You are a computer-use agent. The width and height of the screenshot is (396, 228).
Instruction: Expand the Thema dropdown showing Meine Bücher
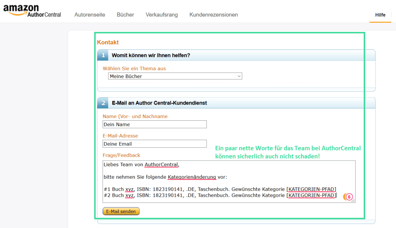[x=175, y=76]
